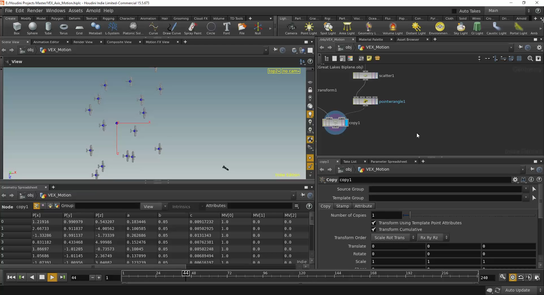Add a Camera from the shelf
Image resolution: width=544 pixels, height=295 pixels.
[291, 29]
